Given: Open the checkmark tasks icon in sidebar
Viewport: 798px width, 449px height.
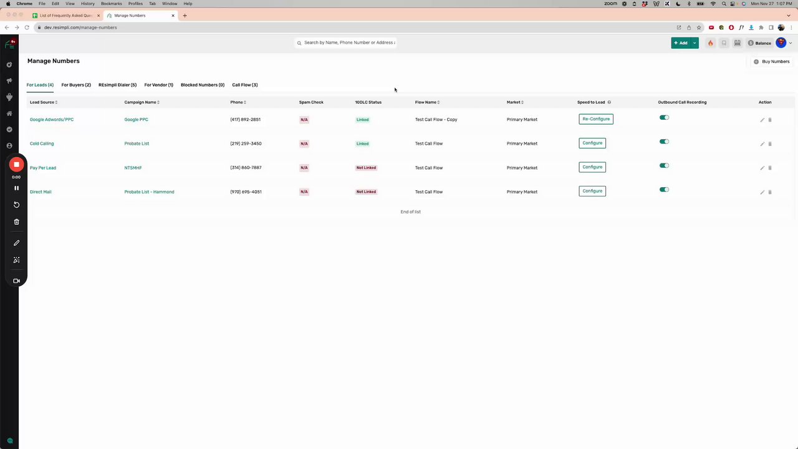Looking at the screenshot, I should click(x=9, y=130).
